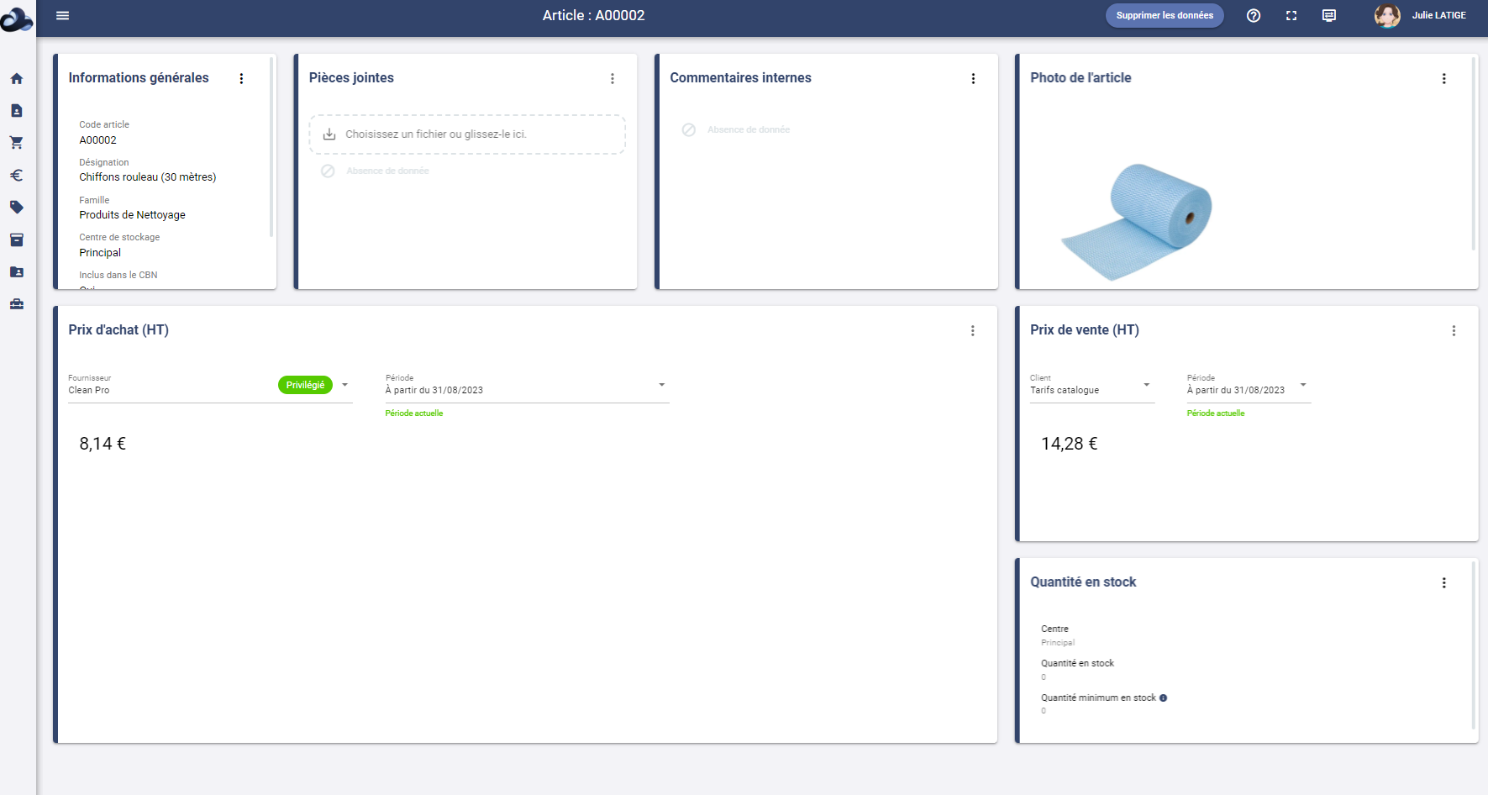Expand the sale price Période dropdown
The image size is (1488, 795).
click(x=1303, y=385)
